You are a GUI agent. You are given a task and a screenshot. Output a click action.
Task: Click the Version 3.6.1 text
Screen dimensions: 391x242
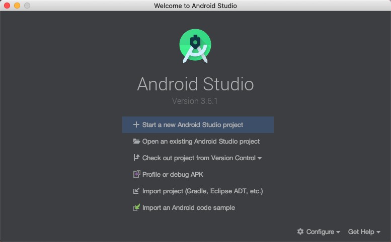195,101
